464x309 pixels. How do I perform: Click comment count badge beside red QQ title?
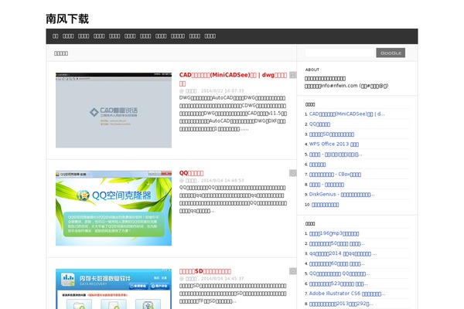292,173
